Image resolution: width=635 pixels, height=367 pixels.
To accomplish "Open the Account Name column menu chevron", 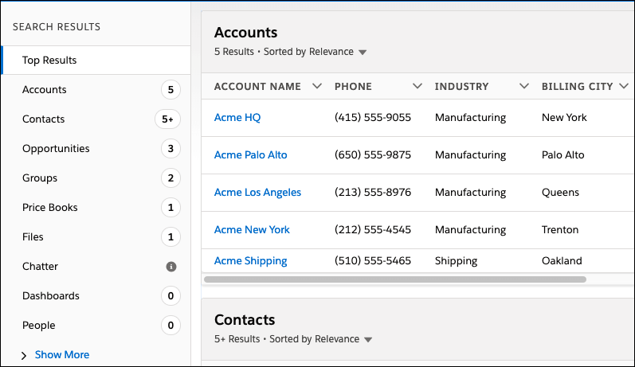I will point(317,86).
